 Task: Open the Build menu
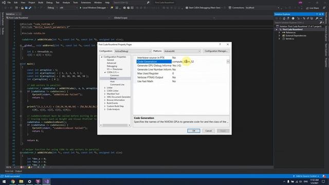[41, 3]
